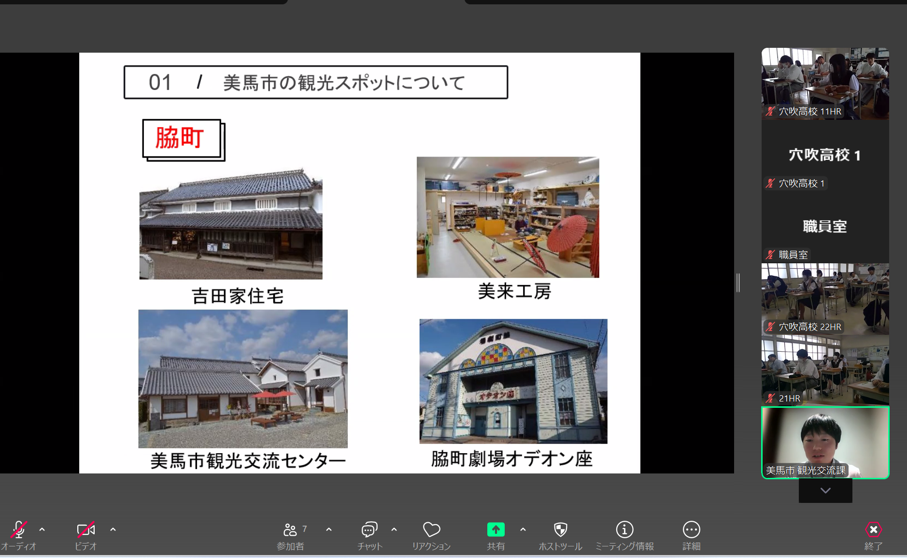Select the 穴吹高校 11HR video thumbnail

coord(825,83)
